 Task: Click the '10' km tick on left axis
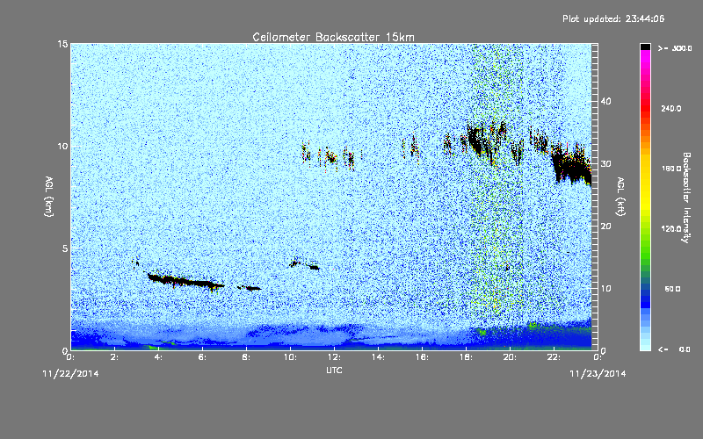[62, 146]
